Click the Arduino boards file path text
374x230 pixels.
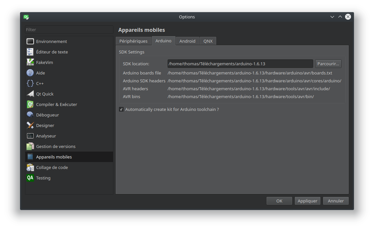tap(250, 73)
